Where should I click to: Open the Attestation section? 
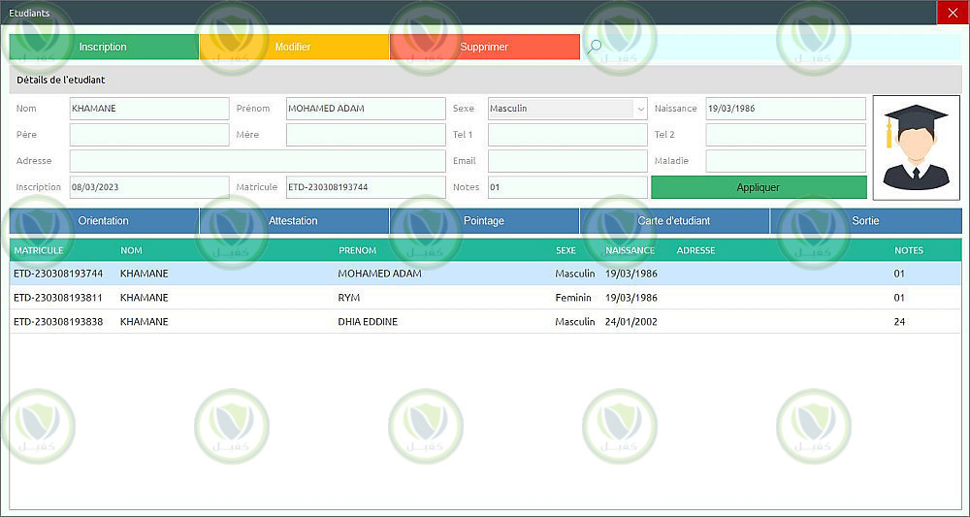point(294,221)
